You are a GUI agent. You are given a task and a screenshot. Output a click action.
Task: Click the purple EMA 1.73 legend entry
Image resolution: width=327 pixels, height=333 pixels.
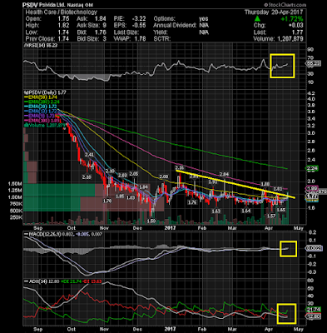(41, 116)
